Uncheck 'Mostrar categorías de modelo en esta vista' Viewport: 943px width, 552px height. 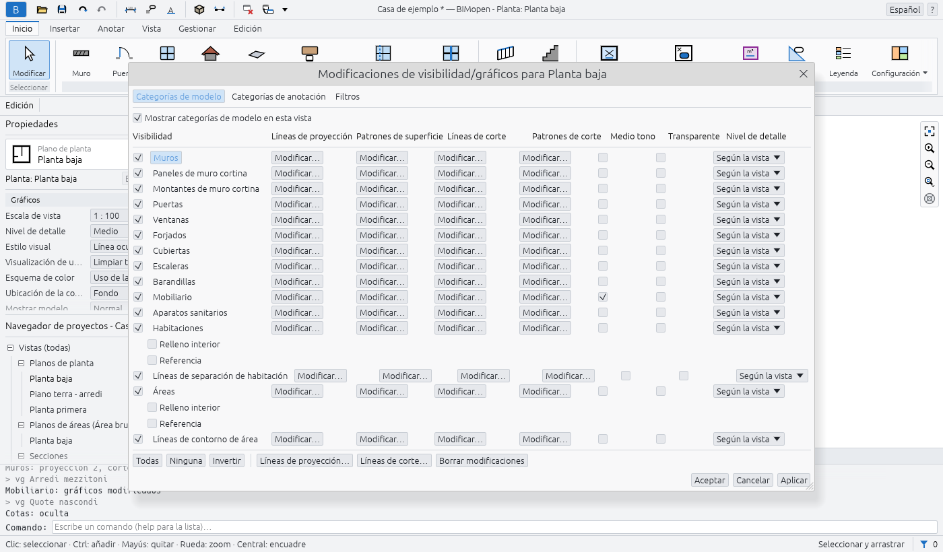[x=138, y=118]
